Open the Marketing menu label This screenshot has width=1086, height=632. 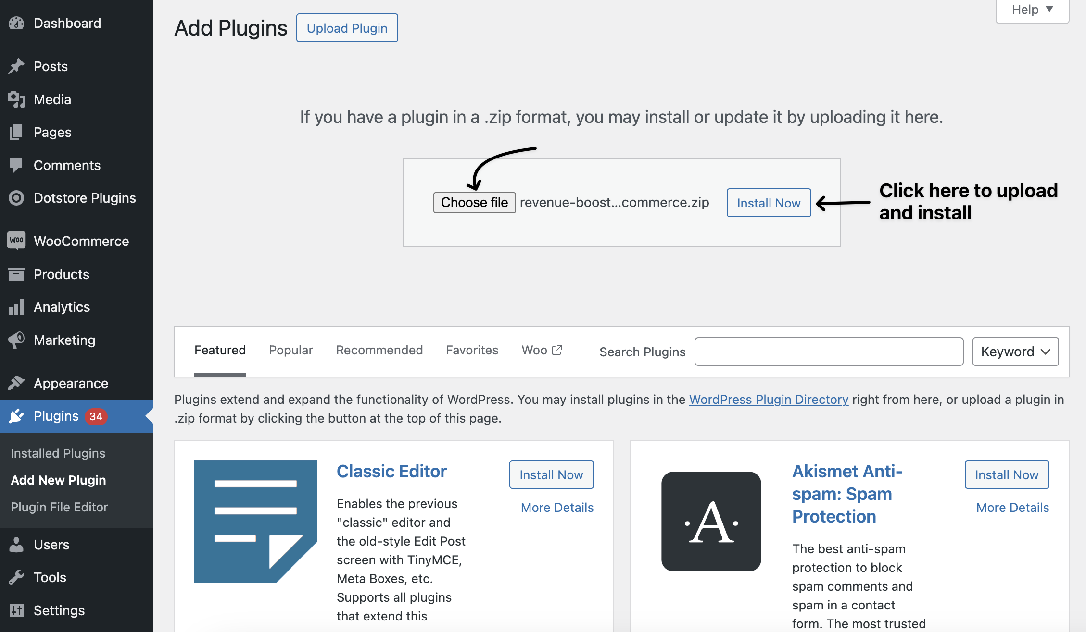pyautogui.click(x=64, y=340)
